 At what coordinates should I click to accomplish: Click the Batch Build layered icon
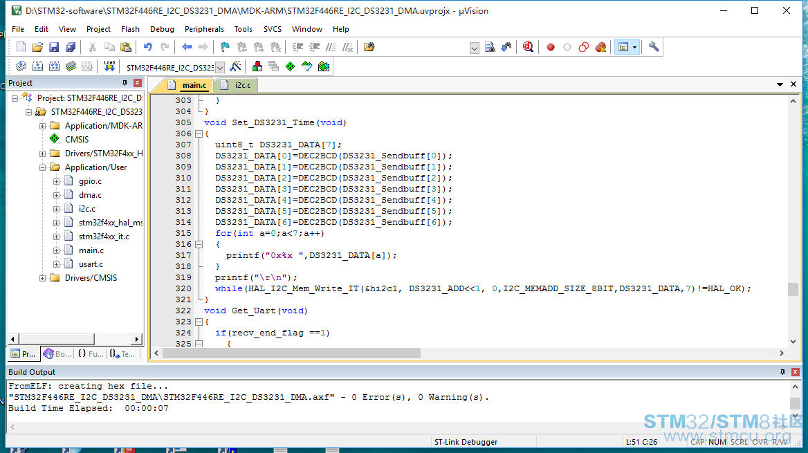pyautogui.click(x=71, y=66)
